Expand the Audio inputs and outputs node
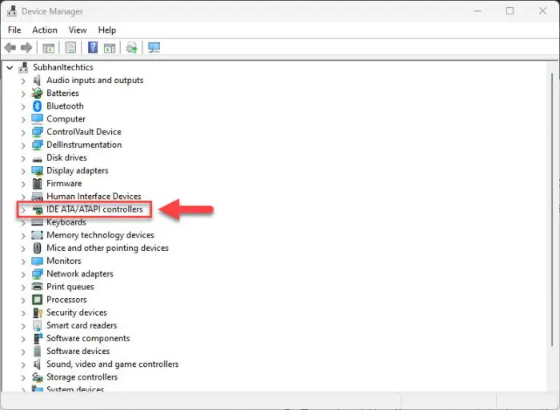Viewport: 560px width, 410px height. click(x=23, y=81)
